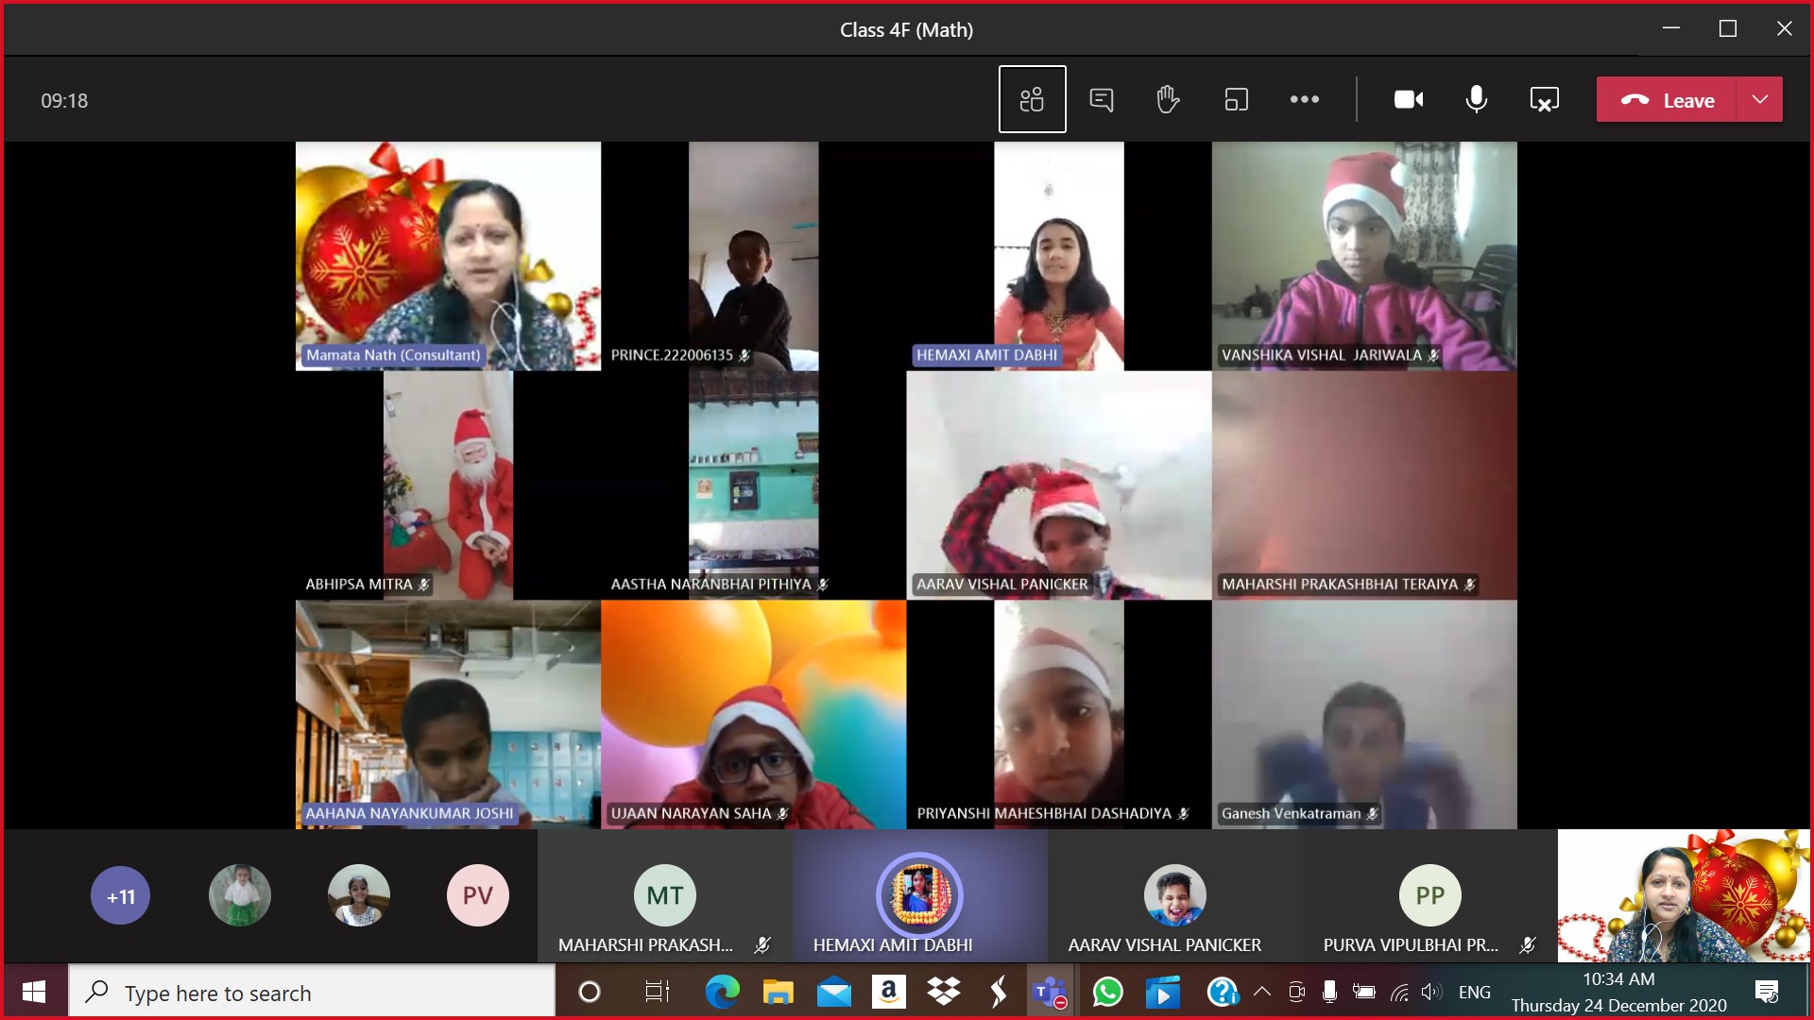Open battery status tray icon
Viewport: 1814px width, 1020px height.
pos(1363,992)
